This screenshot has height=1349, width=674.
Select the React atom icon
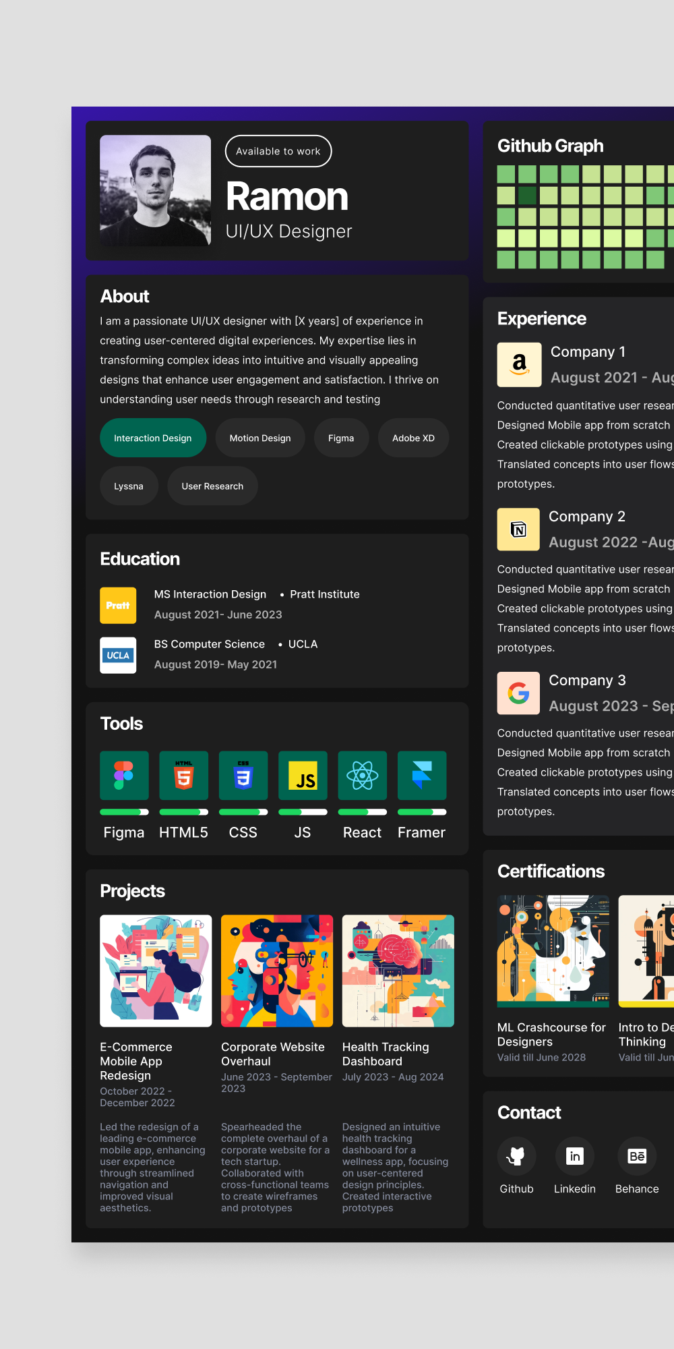tap(363, 776)
